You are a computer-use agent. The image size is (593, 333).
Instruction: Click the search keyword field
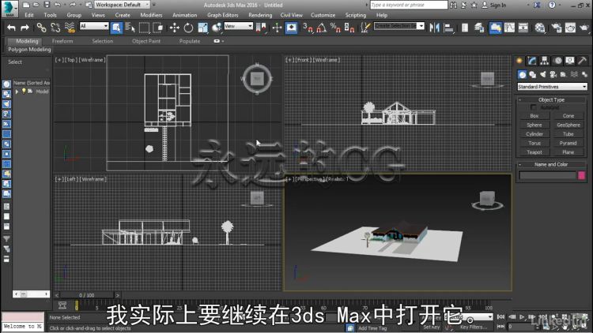tap(409, 5)
